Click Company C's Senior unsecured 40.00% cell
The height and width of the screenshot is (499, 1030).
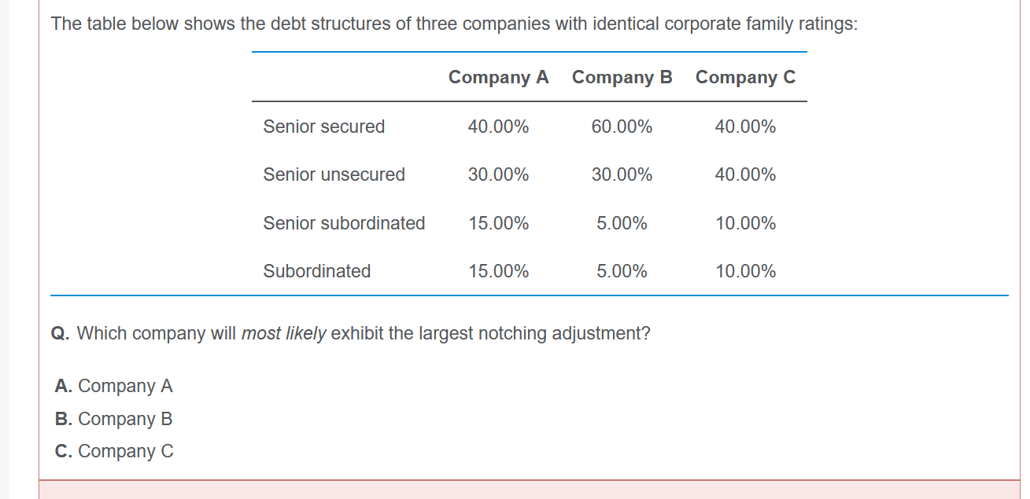click(745, 174)
